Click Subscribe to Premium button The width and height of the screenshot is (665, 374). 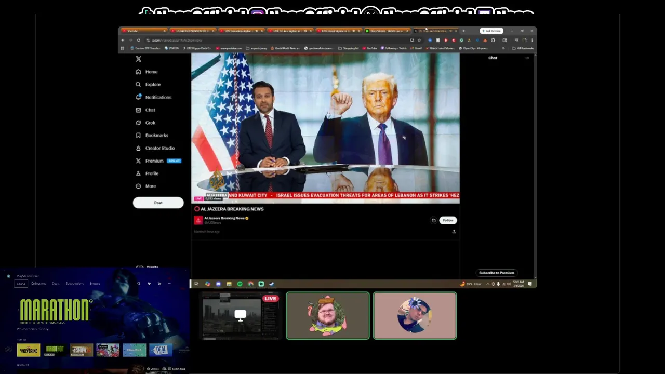pos(497,273)
